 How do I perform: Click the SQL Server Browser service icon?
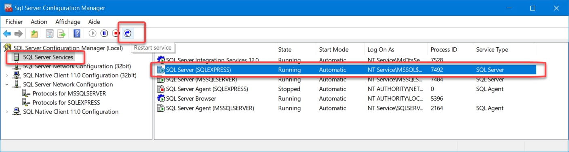pos(161,99)
